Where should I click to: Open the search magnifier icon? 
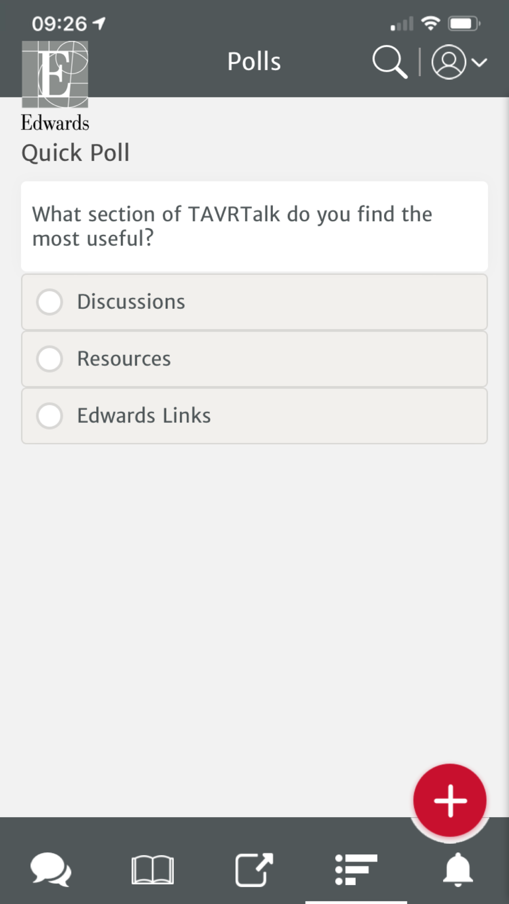point(390,62)
